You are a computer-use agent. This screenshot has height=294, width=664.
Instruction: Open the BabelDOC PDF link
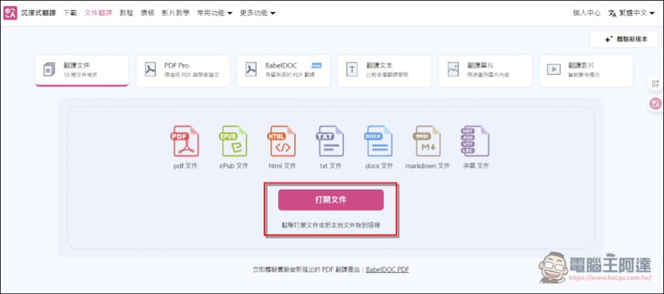click(388, 269)
